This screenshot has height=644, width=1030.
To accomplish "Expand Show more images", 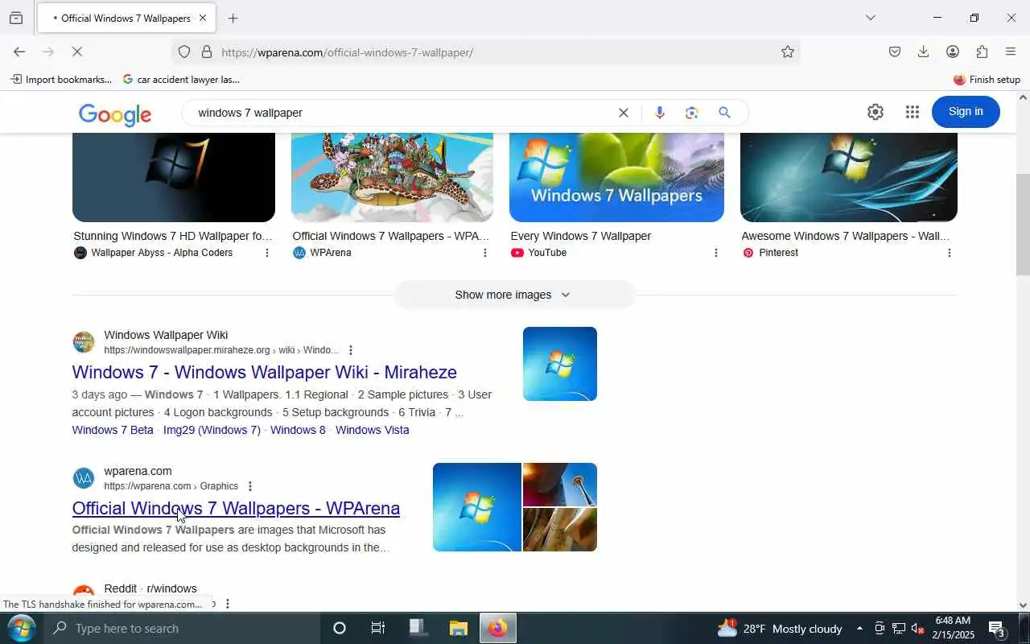I will [x=514, y=295].
